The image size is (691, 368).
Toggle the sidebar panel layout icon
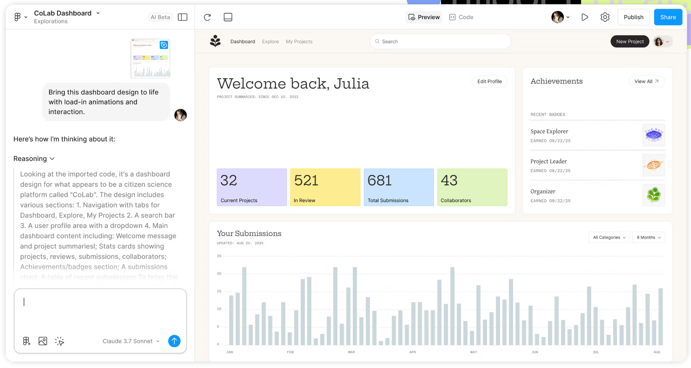(182, 17)
